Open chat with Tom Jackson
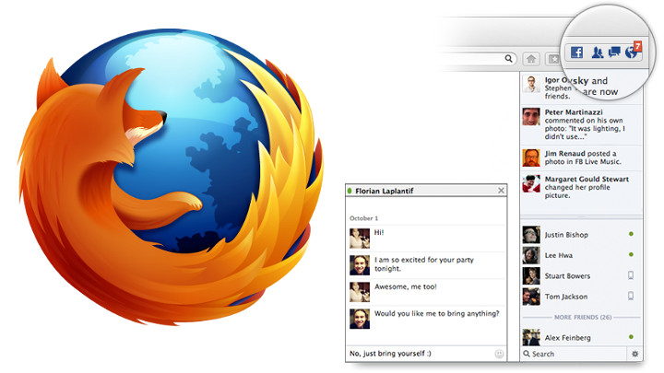Screen dimensions: 664x373 [581, 297]
